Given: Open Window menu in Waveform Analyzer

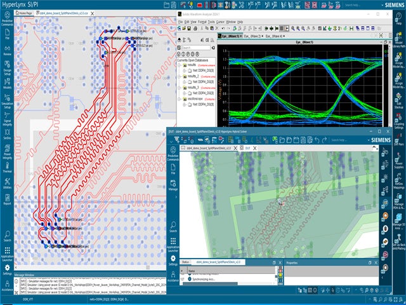Looking at the screenshot, I should [231, 22].
